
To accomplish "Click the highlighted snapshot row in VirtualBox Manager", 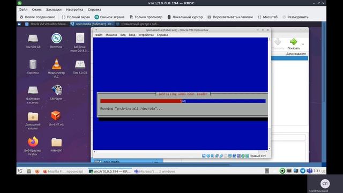I will [289, 58].
